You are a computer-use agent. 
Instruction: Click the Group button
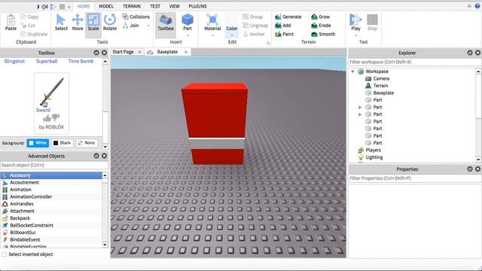point(253,17)
